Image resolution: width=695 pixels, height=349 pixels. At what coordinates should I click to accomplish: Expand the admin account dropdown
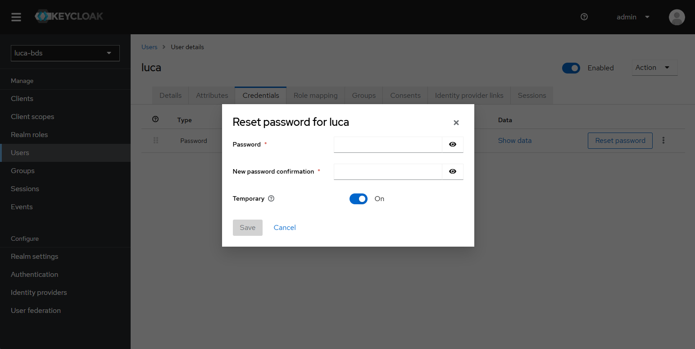click(633, 17)
